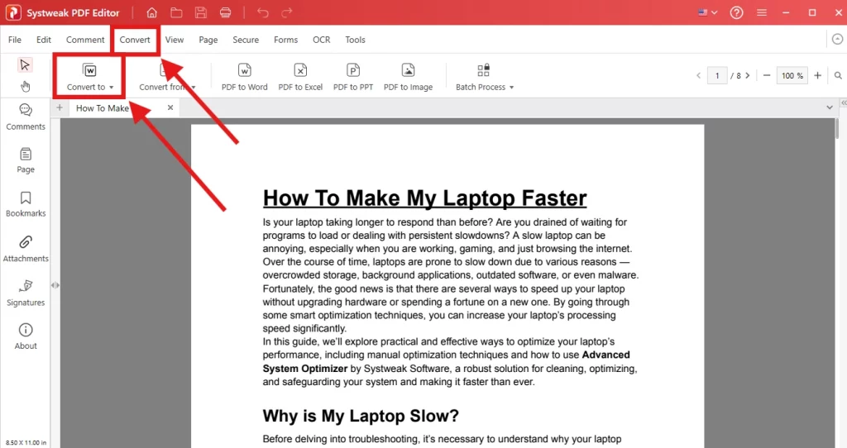Close the How To Make document tab

[170, 107]
